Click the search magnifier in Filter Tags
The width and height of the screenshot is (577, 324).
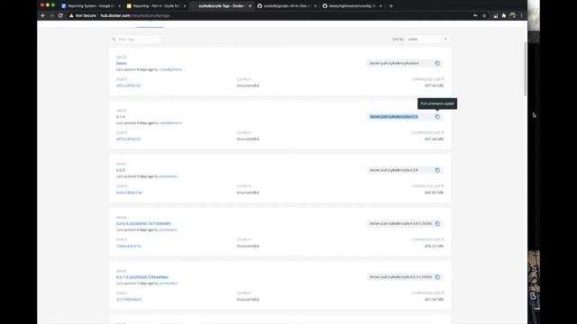[114, 39]
